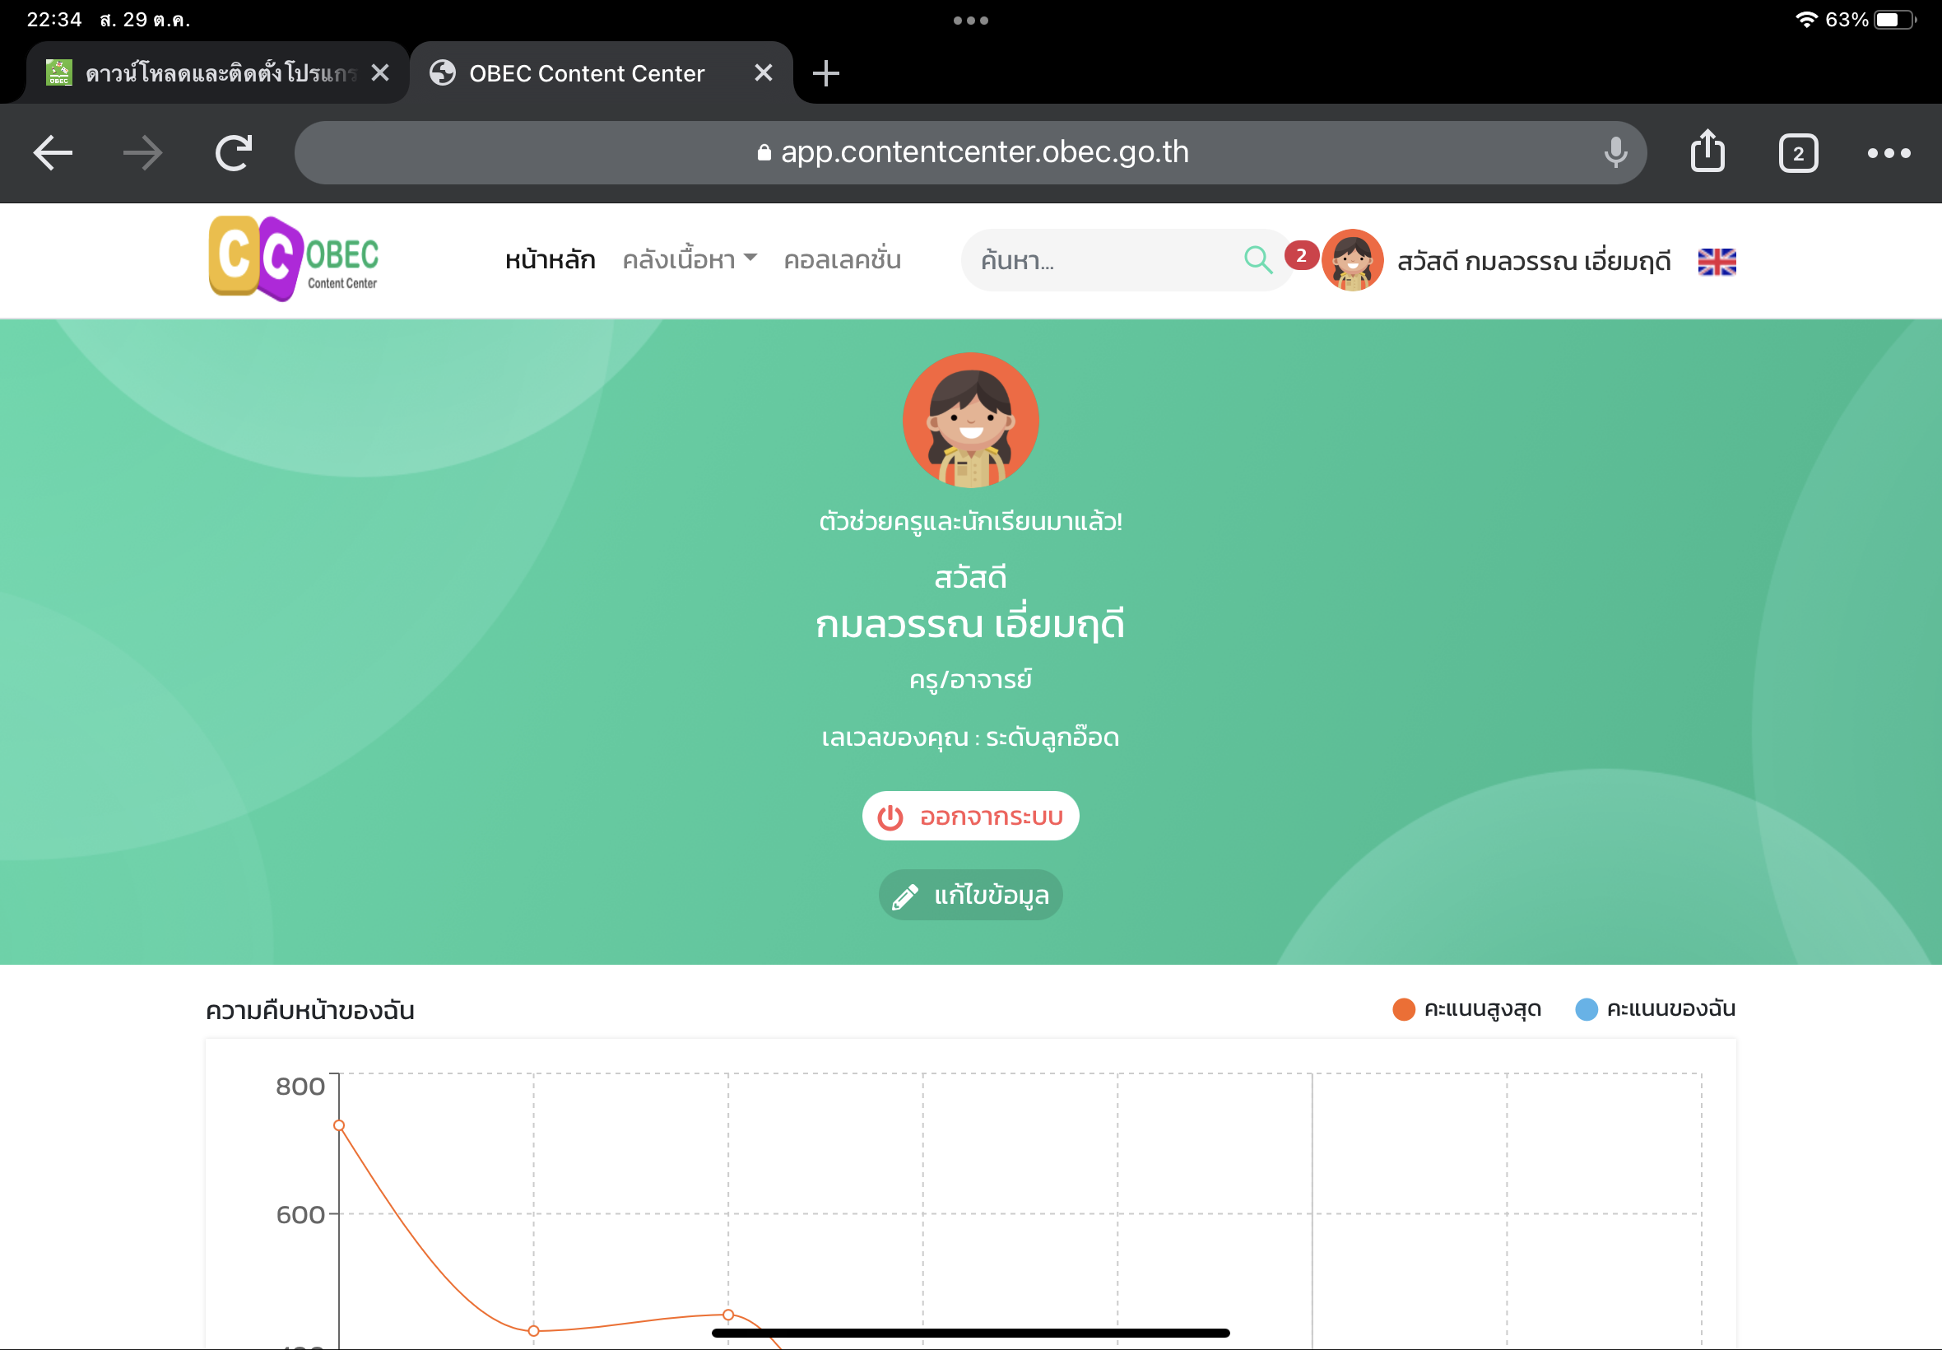Open the share sheet icon
The width and height of the screenshot is (1942, 1350).
pos(1707,151)
